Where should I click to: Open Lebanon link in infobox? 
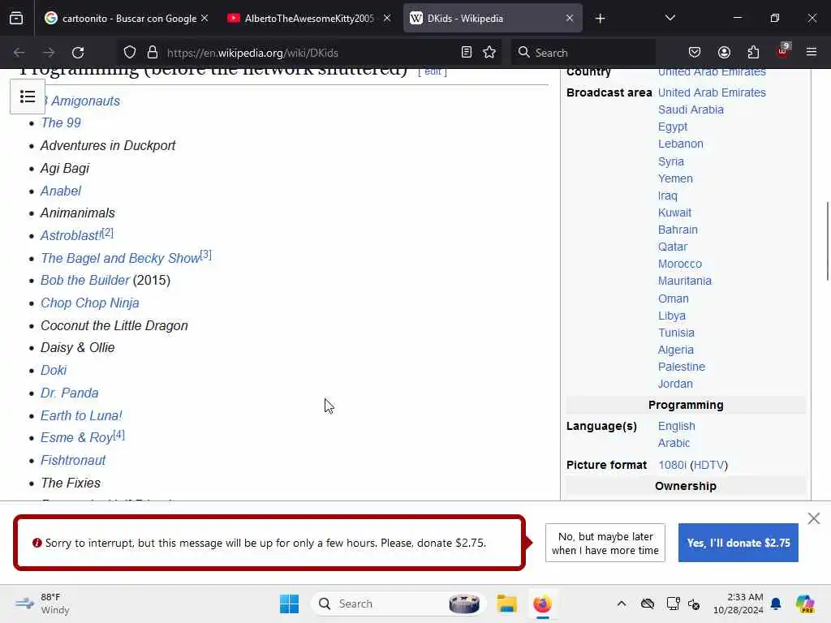pyautogui.click(x=681, y=144)
